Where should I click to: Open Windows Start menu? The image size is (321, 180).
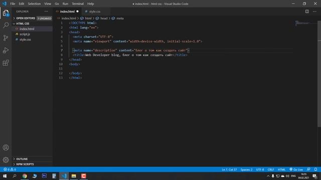[5, 176]
